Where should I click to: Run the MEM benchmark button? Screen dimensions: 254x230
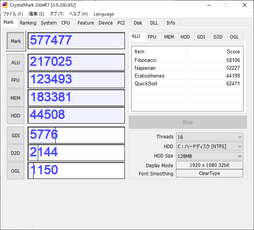(16, 98)
